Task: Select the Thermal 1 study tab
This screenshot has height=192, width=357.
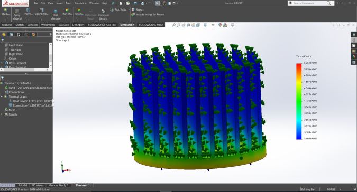Action: [83, 185]
